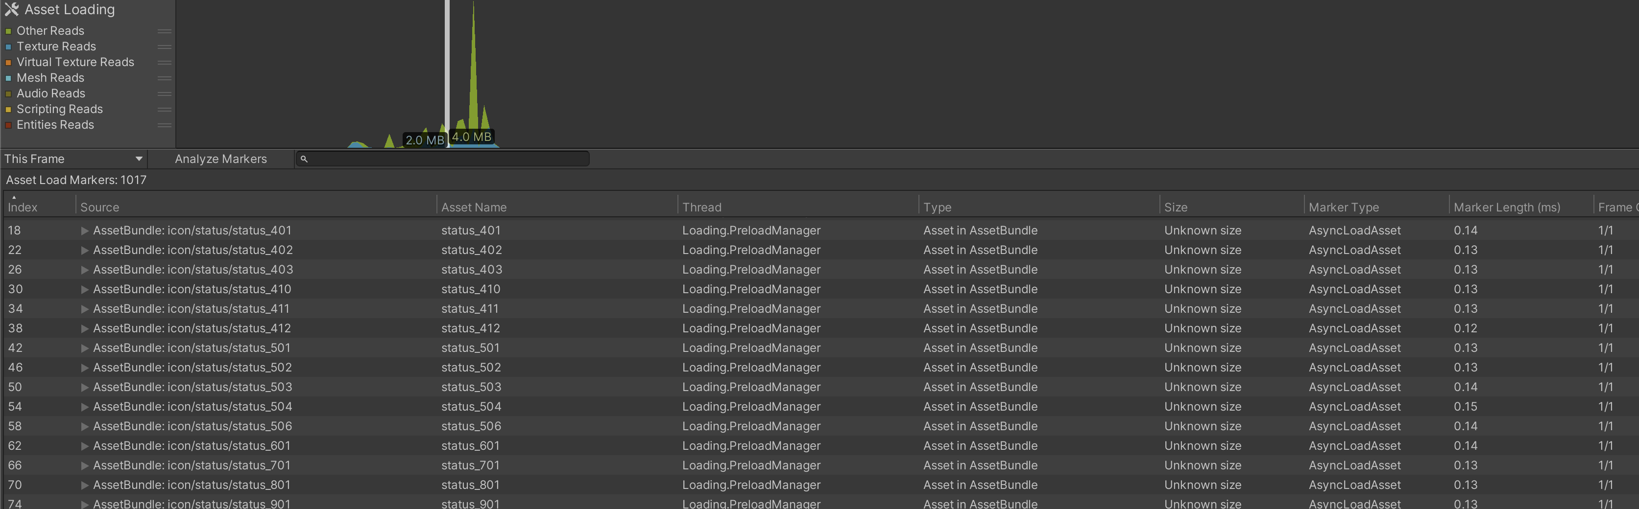The image size is (1639, 509).
Task: Click drag handle beside Texture Reads
Action: click(164, 47)
